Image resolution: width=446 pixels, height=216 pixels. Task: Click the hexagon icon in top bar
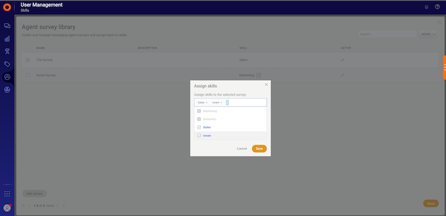click(x=426, y=7)
